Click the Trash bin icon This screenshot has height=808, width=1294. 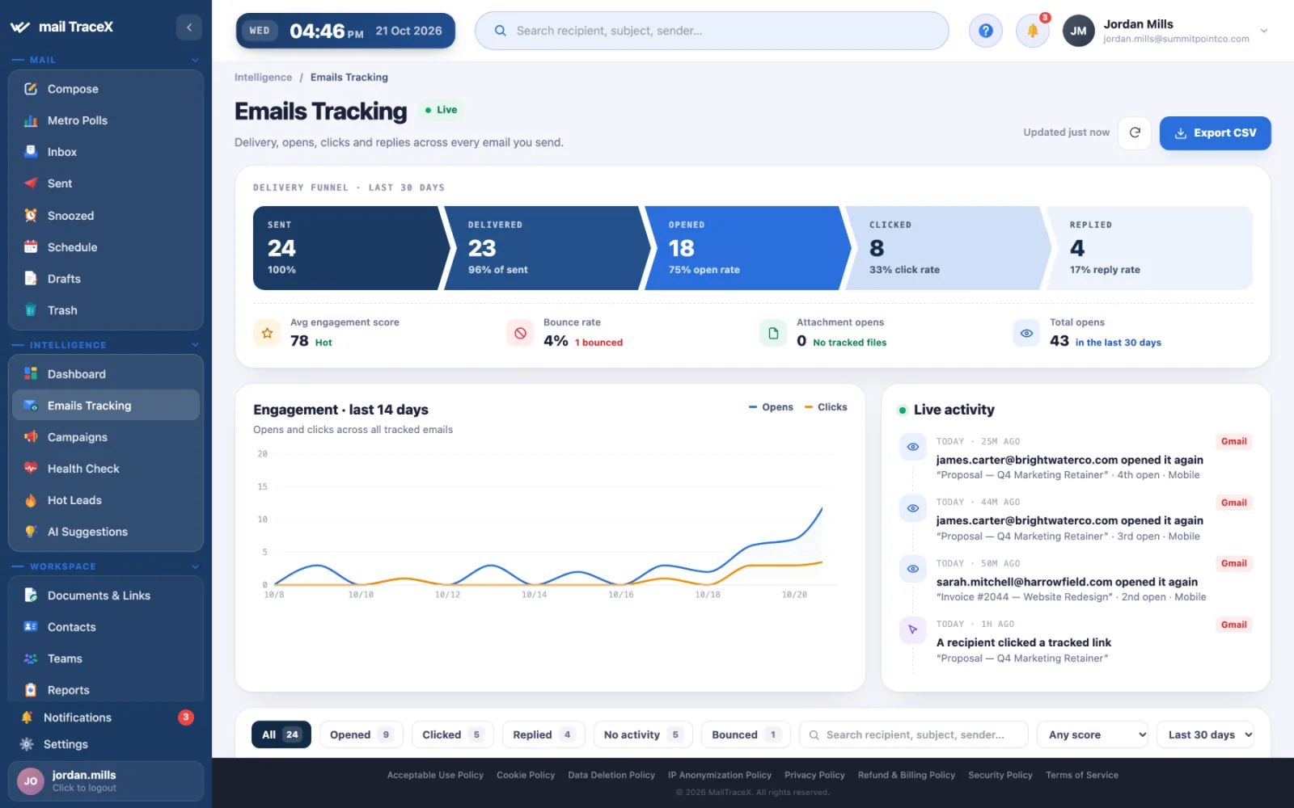click(31, 310)
